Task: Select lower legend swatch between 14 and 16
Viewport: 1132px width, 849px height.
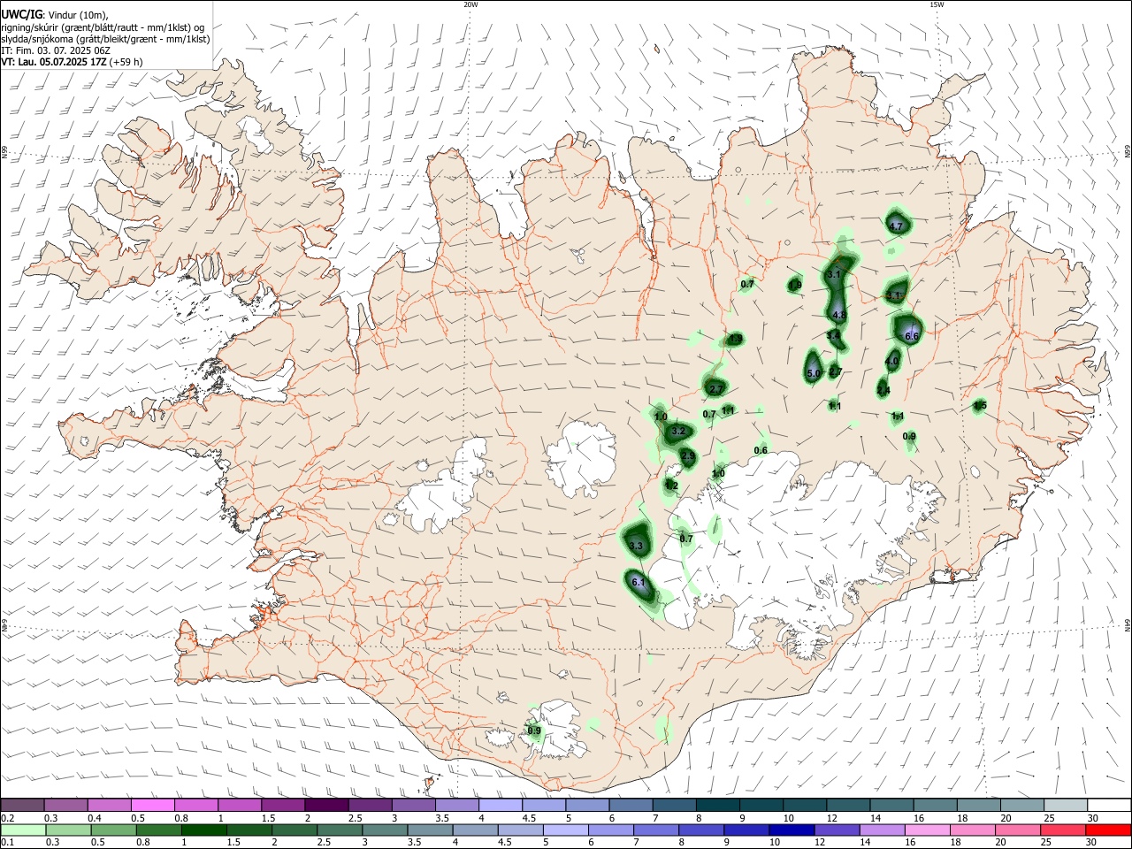Action: pyautogui.click(x=883, y=830)
